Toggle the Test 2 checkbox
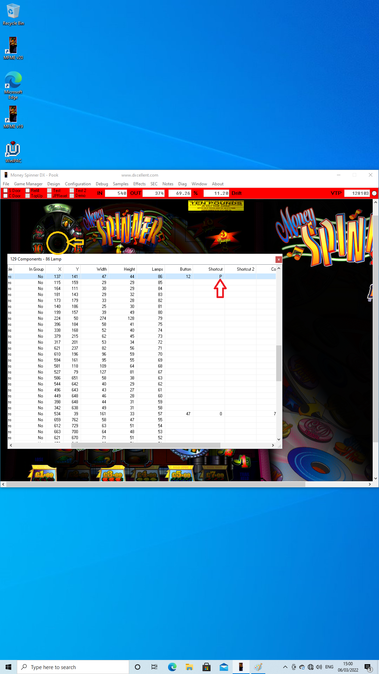The image size is (379, 674). (72, 191)
